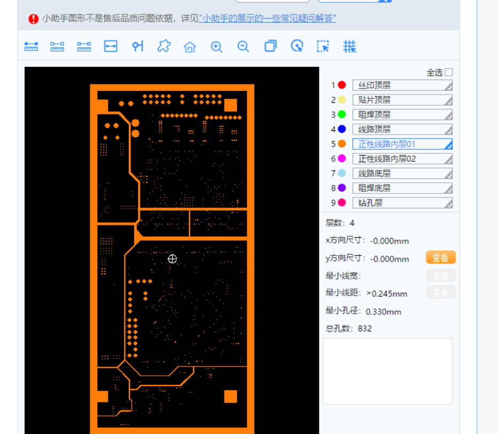Click the 最小孔径 value 0.330mm

point(383,312)
